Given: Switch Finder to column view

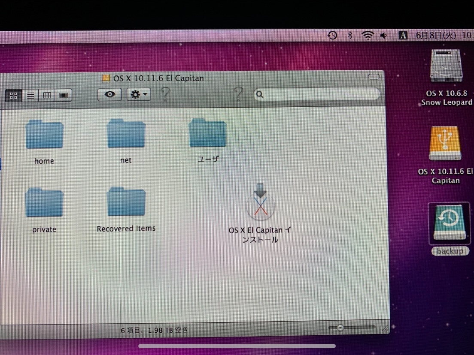Looking at the screenshot, I should (47, 95).
